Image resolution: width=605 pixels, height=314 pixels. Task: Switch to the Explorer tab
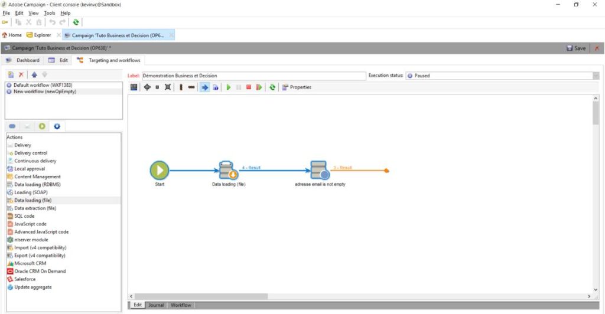click(x=38, y=35)
